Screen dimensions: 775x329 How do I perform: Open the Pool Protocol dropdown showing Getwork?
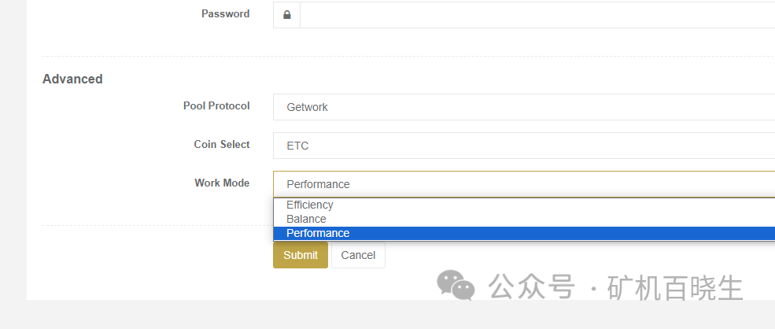pos(523,107)
